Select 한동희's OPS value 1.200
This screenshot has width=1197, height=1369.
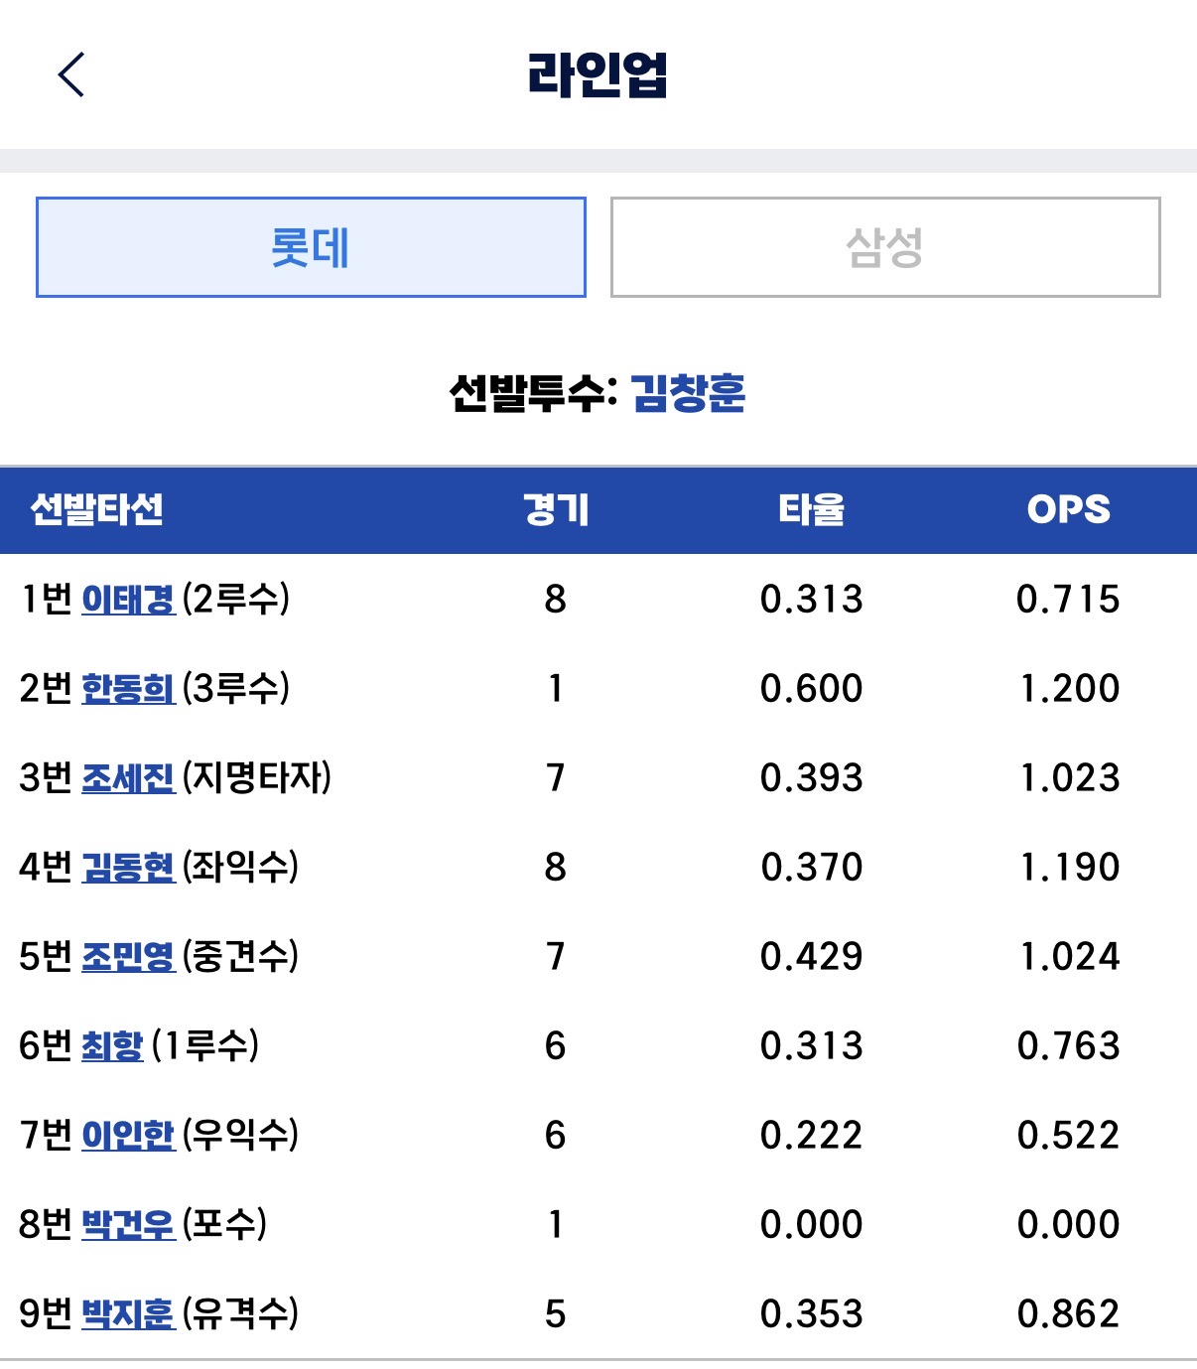1070,689
